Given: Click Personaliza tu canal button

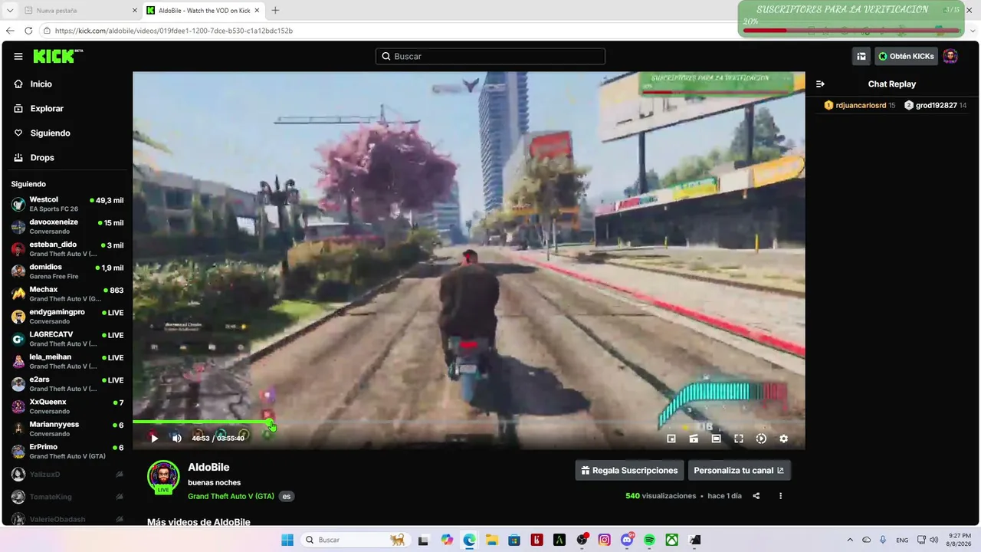Looking at the screenshot, I should tap(739, 471).
